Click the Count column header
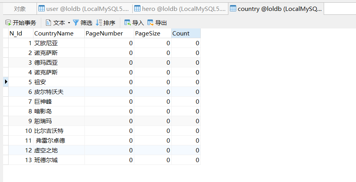 pos(186,34)
